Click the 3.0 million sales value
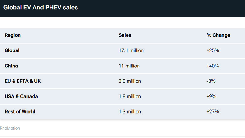Image resolution: width=245 pixels, height=138 pixels. pyautogui.click(x=130, y=81)
